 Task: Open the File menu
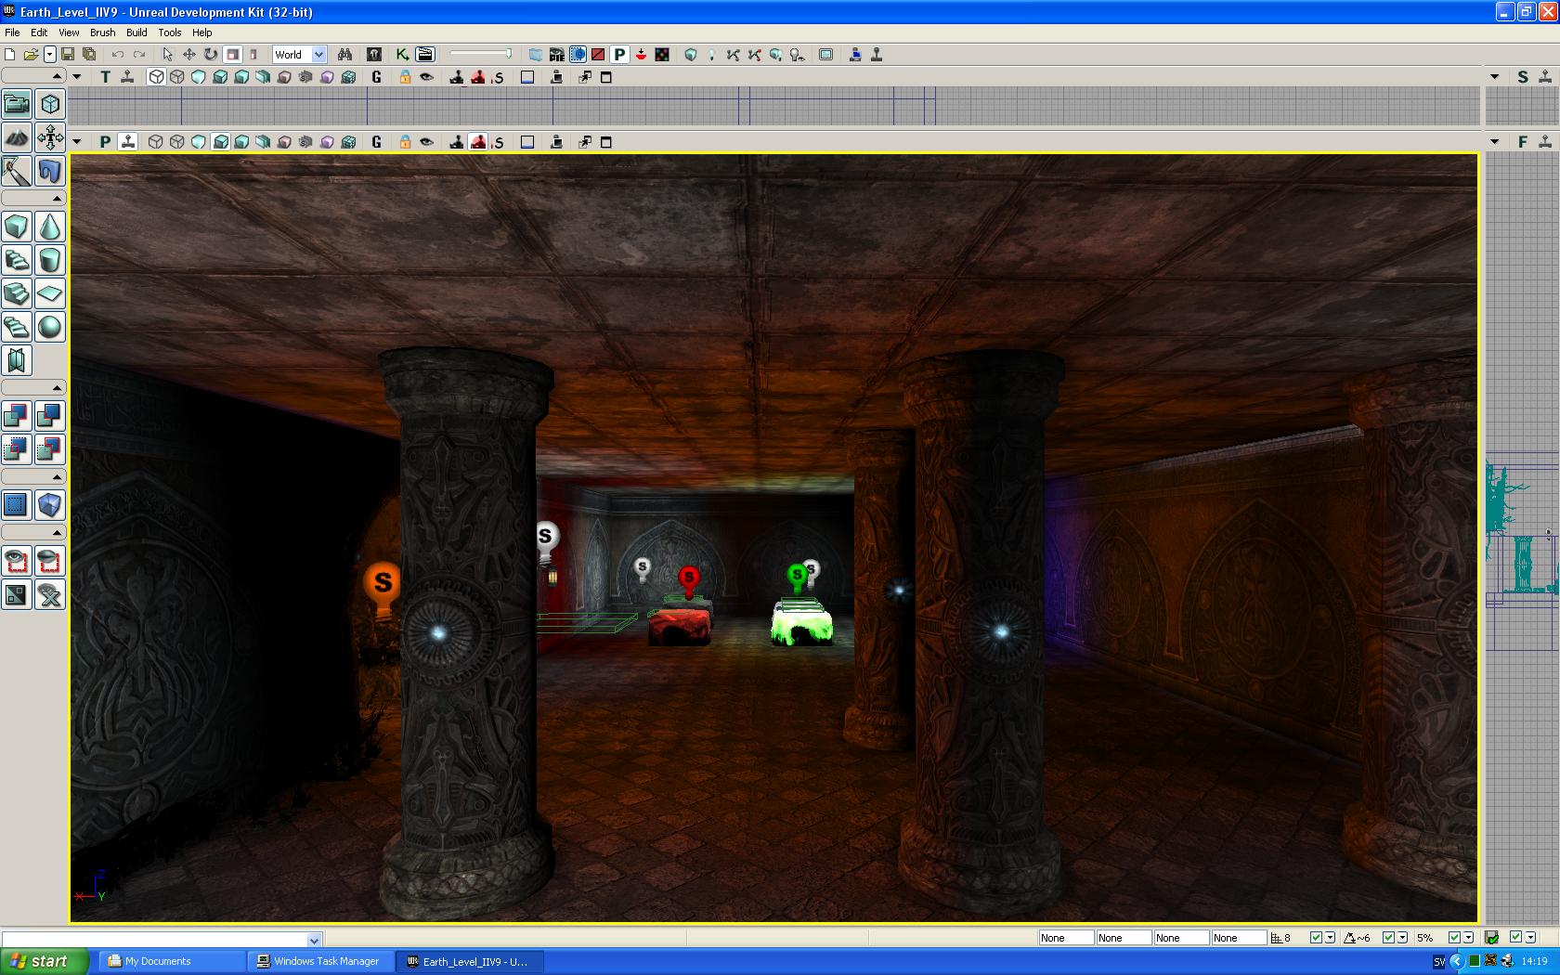click(12, 32)
